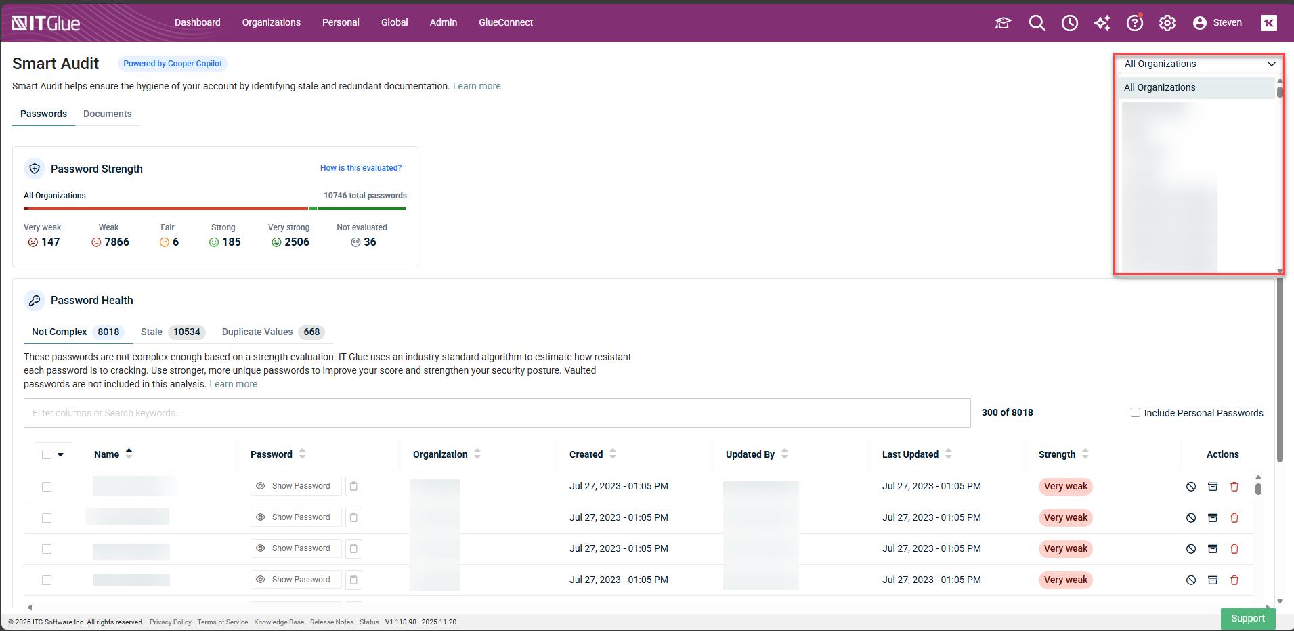
Task: Open the settings gear icon
Action: [1167, 23]
